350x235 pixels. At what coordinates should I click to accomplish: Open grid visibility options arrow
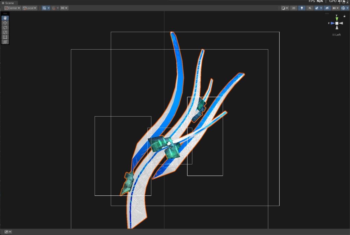49,8
